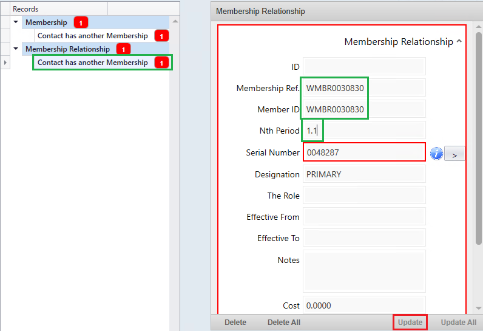Click the blue info icon beside Serial Number
The width and height of the screenshot is (483, 331).
tap(436, 154)
